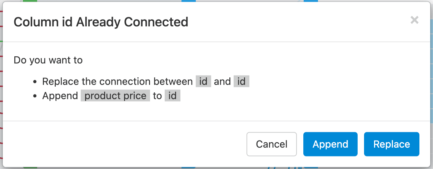Click the word "and" between the id tags
Viewport: 433px width, 169px height.
pos(222,82)
